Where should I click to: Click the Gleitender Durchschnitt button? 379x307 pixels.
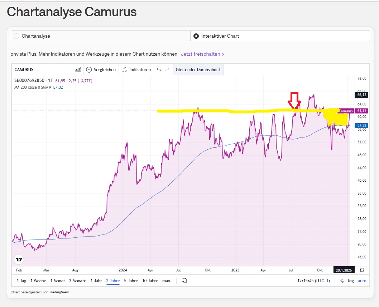[x=198, y=70]
